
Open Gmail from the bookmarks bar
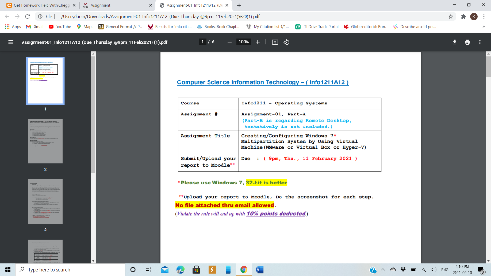(35, 27)
